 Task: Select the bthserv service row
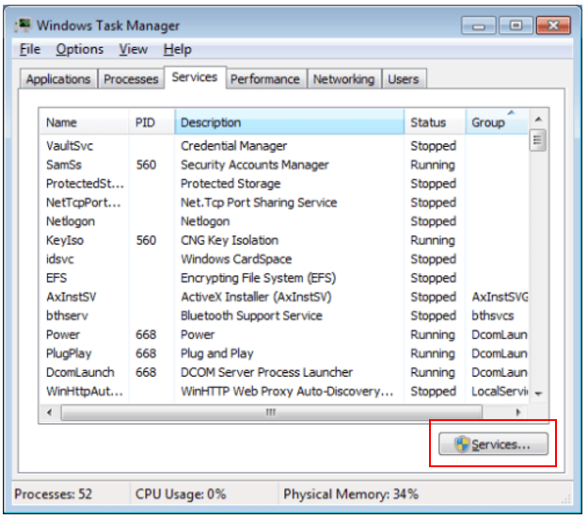pyautogui.click(x=284, y=316)
